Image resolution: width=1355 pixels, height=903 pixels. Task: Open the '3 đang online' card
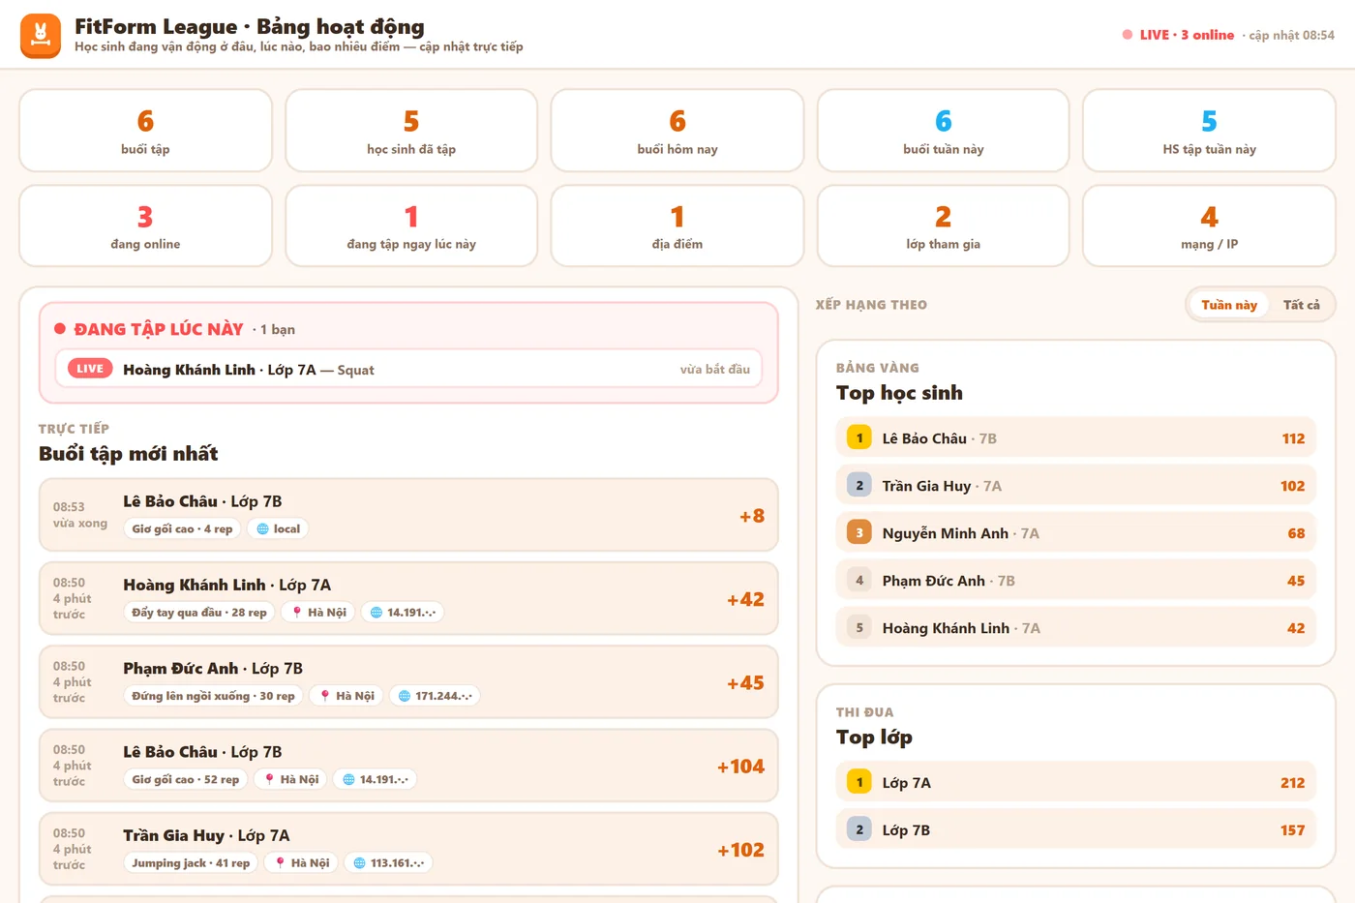[x=145, y=226]
